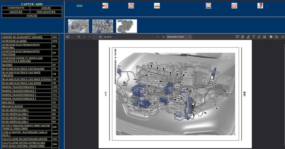This screenshot has height=149, width=285.
Task: Toggle the PDF viewer sidebar
Action: pyautogui.click(x=68, y=37)
